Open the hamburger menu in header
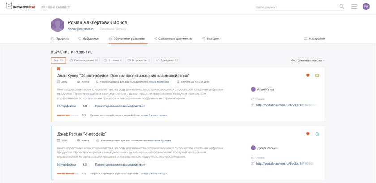 pos(354,7)
